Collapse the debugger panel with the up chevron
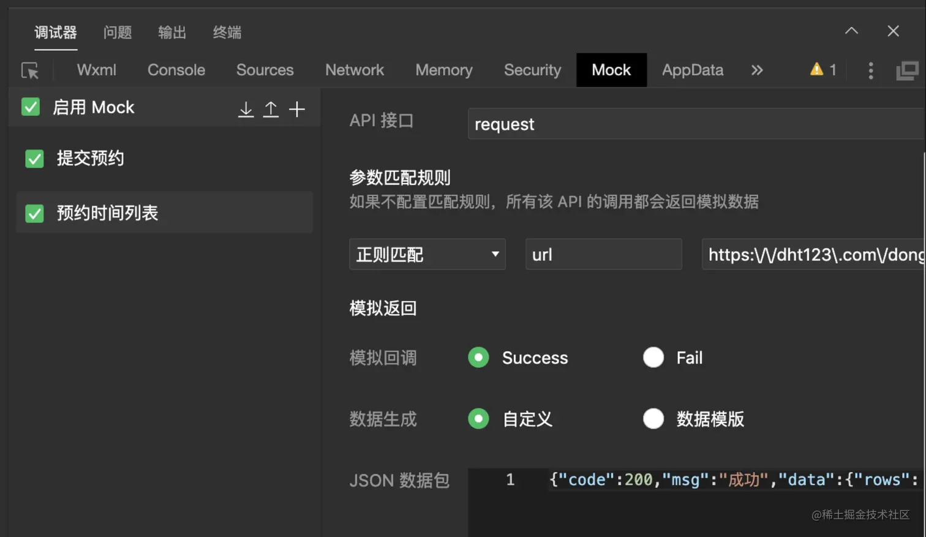This screenshot has width=926, height=537. click(851, 31)
